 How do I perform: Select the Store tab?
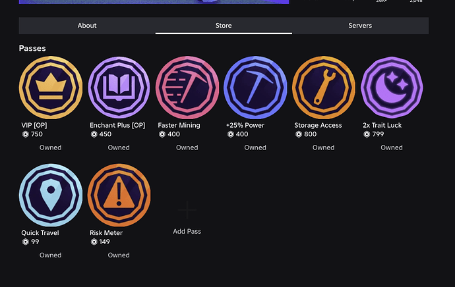pos(224,26)
